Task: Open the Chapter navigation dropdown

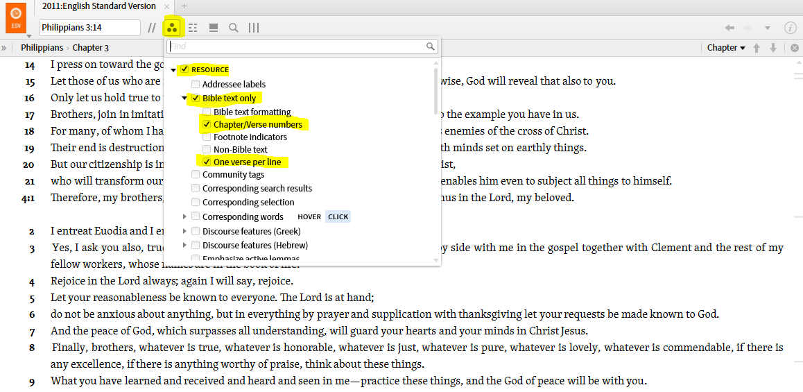Action: click(726, 48)
